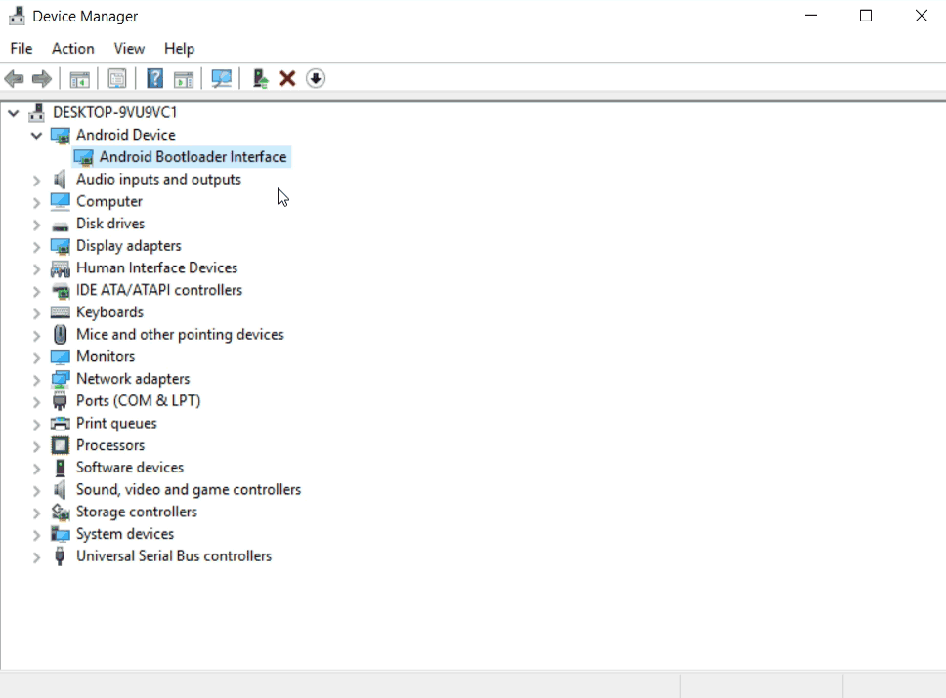
Task: Select the Disk drives label
Action: pos(110,224)
